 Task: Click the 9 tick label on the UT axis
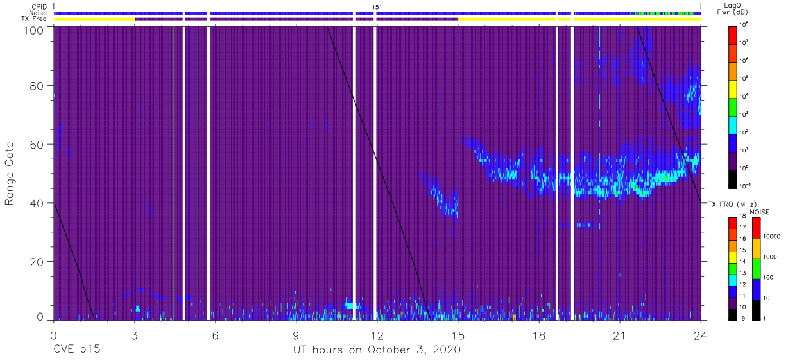pyautogui.click(x=296, y=335)
